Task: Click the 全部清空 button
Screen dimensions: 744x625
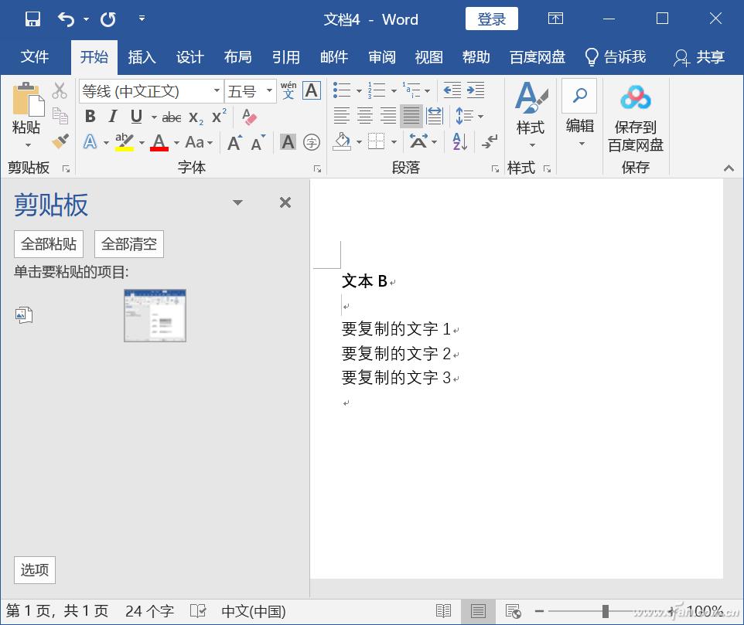Action: click(128, 243)
